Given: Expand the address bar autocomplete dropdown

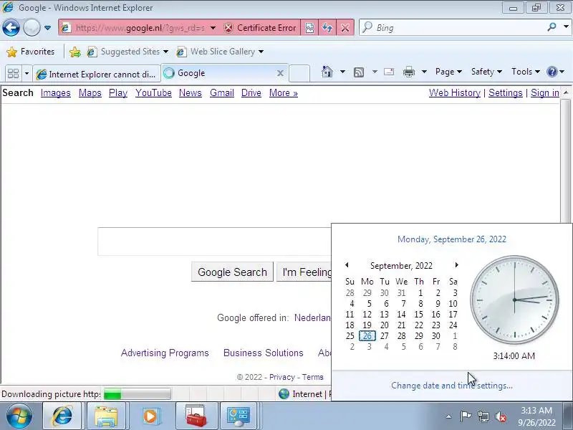Looking at the screenshot, I should click(213, 28).
